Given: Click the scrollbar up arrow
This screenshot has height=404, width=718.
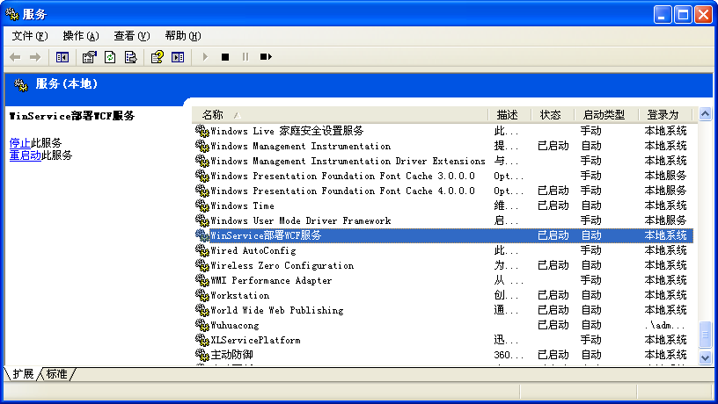Looking at the screenshot, I should pyautogui.click(x=705, y=113).
